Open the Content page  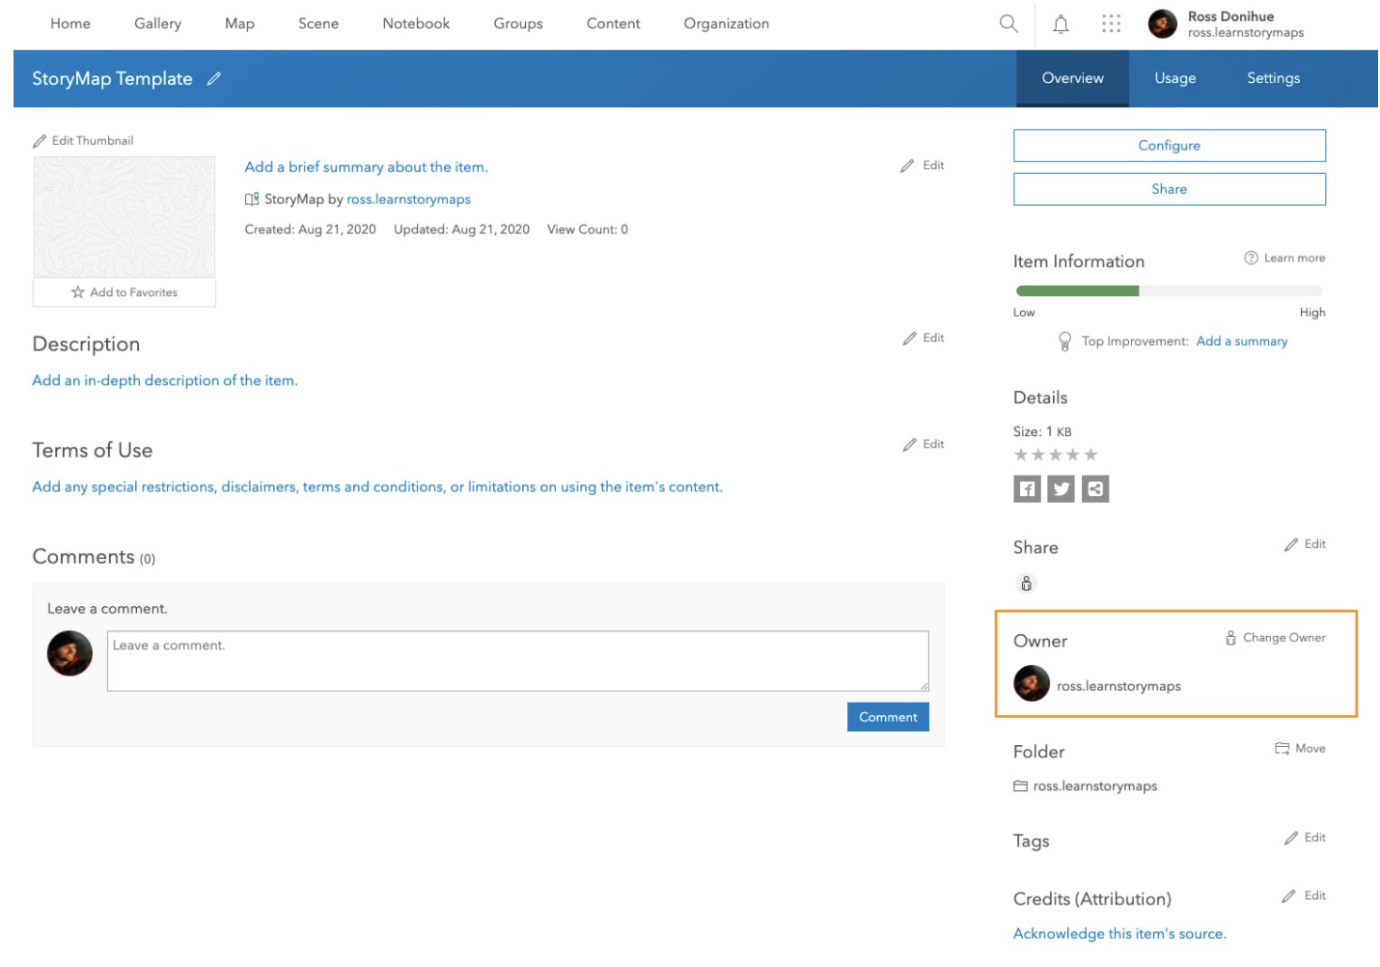tap(613, 23)
